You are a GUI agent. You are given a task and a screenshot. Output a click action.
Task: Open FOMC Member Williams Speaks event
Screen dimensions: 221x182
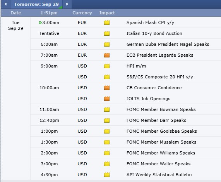pyautogui.click(x=161, y=153)
